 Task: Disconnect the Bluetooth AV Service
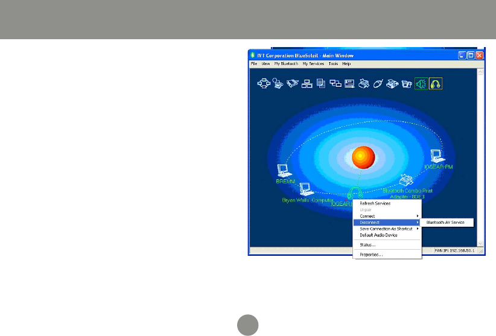447,223
